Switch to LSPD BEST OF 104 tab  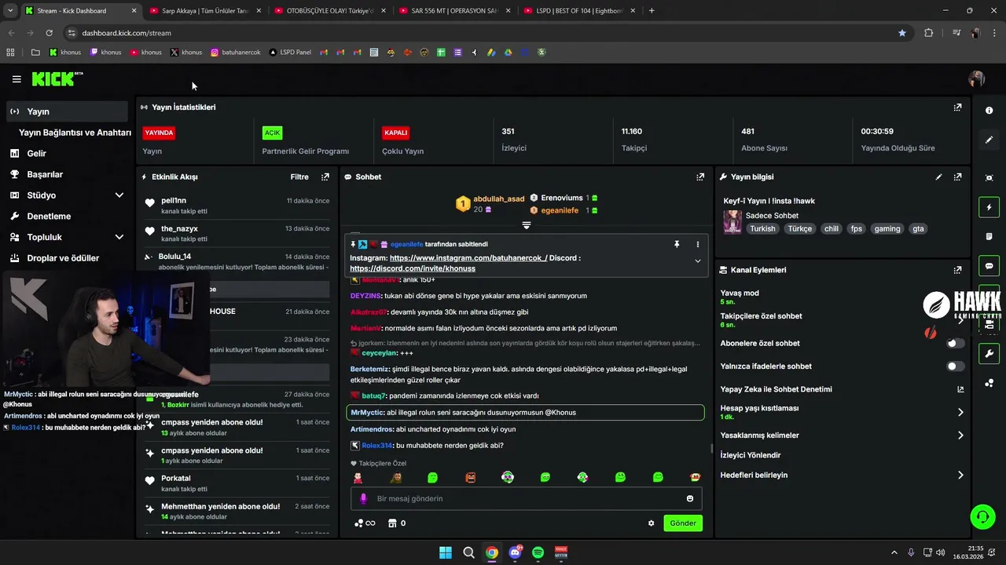[x=580, y=11]
